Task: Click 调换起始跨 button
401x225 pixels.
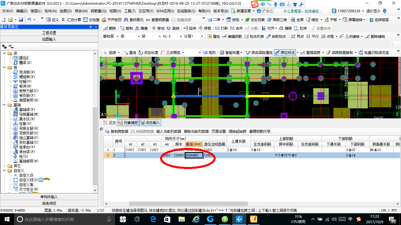Action: (x=237, y=131)
